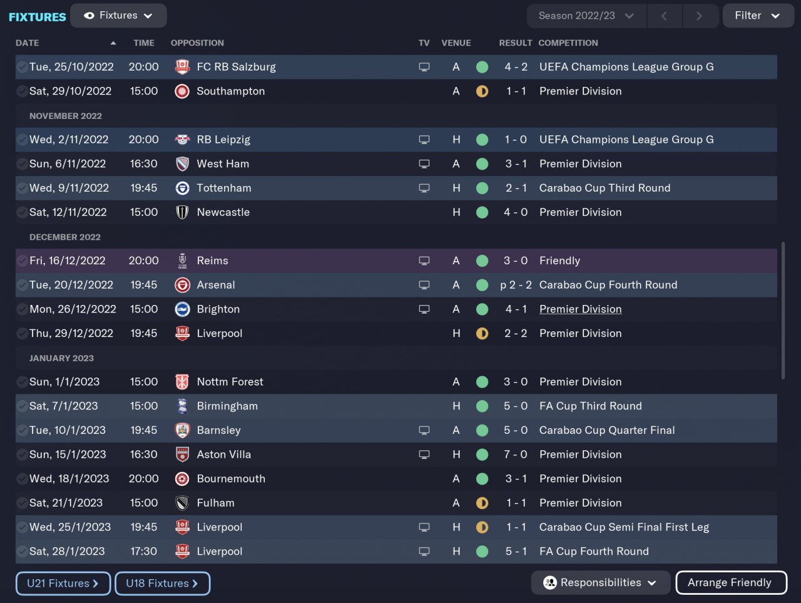Screen dimensions: 801x603
Task: Open the U21 Fixtures page
Action: (x=63, y=584)
